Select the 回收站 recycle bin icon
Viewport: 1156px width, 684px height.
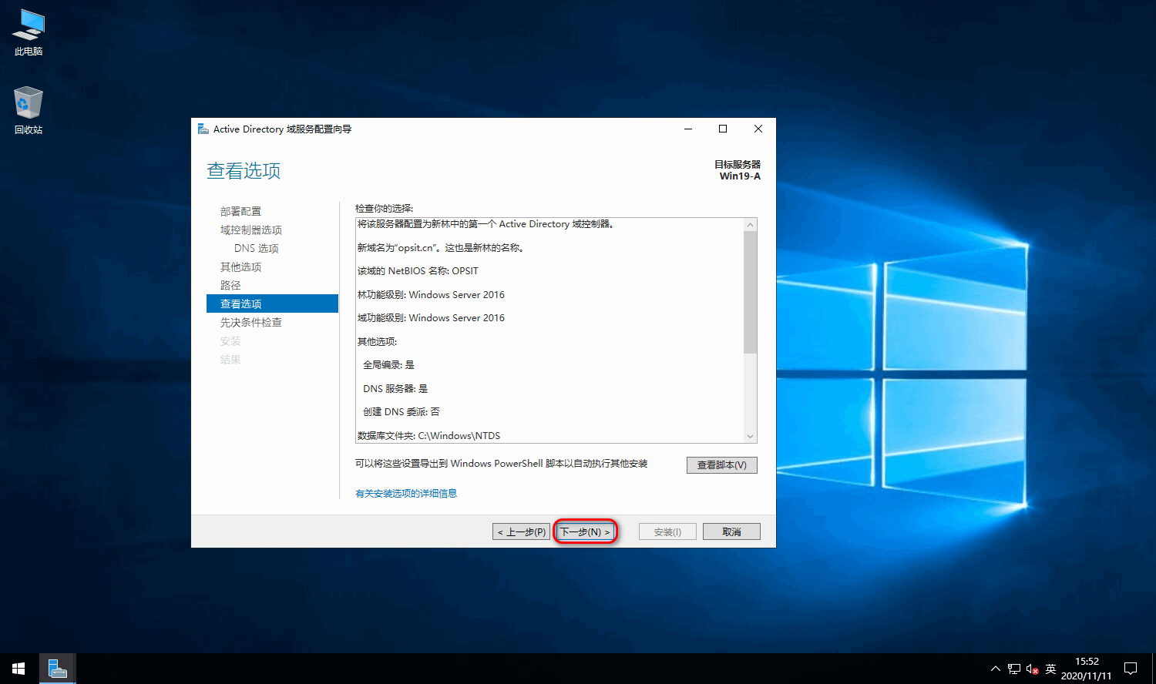(29, 110)
